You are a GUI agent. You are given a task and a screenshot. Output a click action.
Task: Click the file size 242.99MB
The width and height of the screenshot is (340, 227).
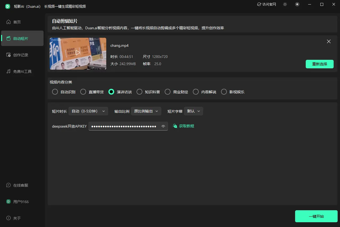127,64
